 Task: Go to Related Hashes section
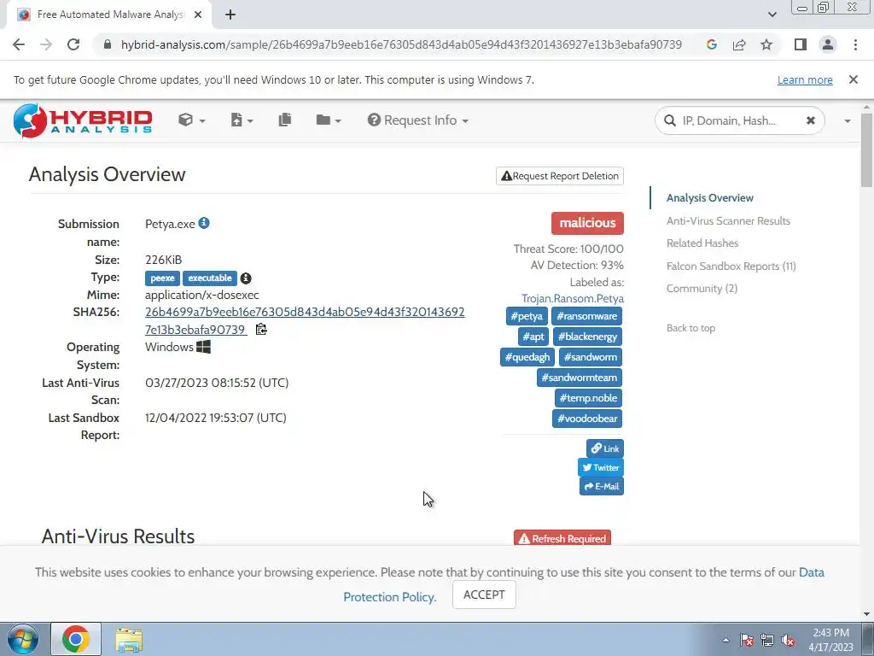point(702,243)
